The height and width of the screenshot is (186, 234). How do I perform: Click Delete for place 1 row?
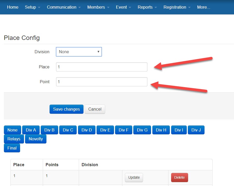(x=179, y=177)
